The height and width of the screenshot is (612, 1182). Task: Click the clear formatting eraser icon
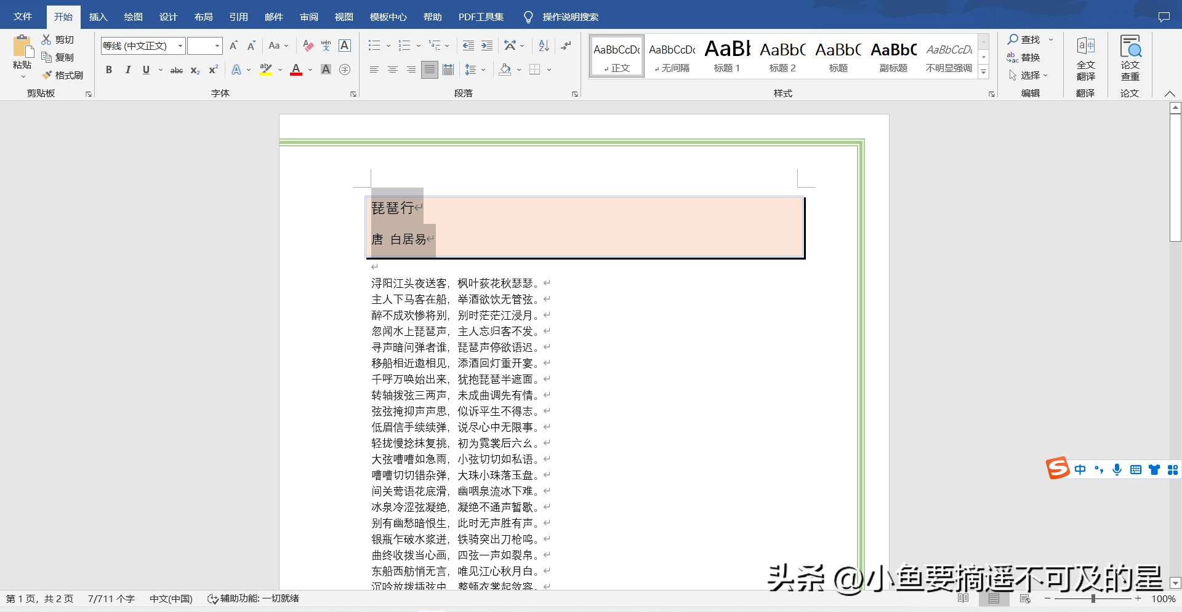pyautogui.click(x=308, y=46)
